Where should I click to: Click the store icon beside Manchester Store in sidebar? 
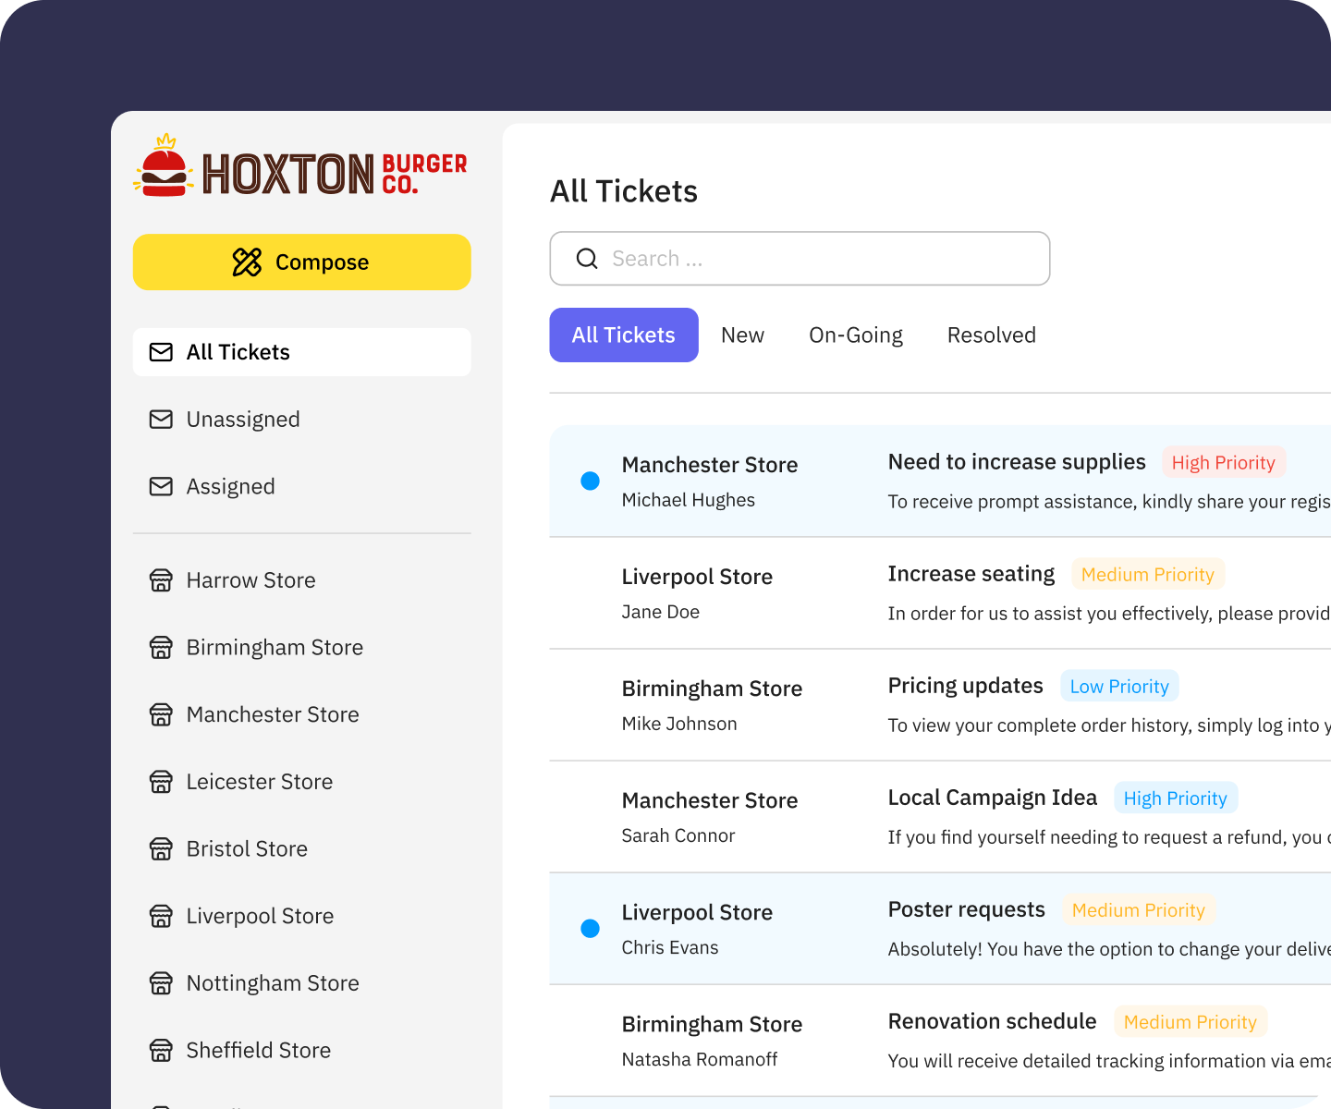(161, 714)
